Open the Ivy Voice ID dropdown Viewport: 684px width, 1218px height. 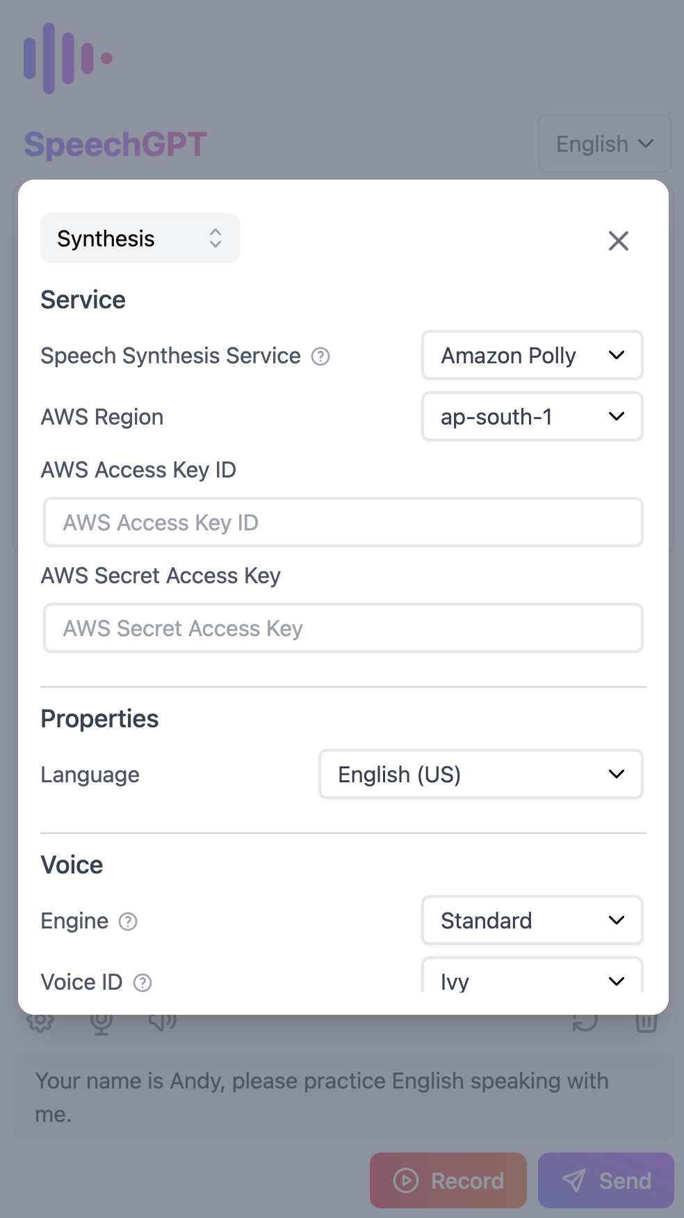click(532, 980)
